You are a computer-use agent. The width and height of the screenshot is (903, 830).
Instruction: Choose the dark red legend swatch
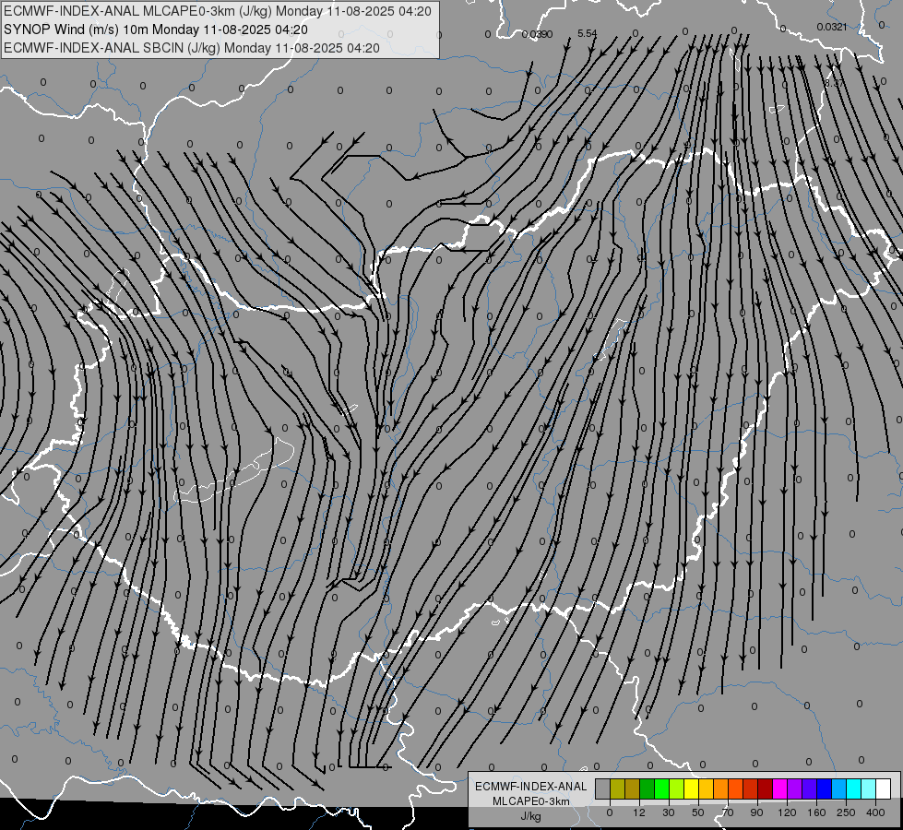765,788
